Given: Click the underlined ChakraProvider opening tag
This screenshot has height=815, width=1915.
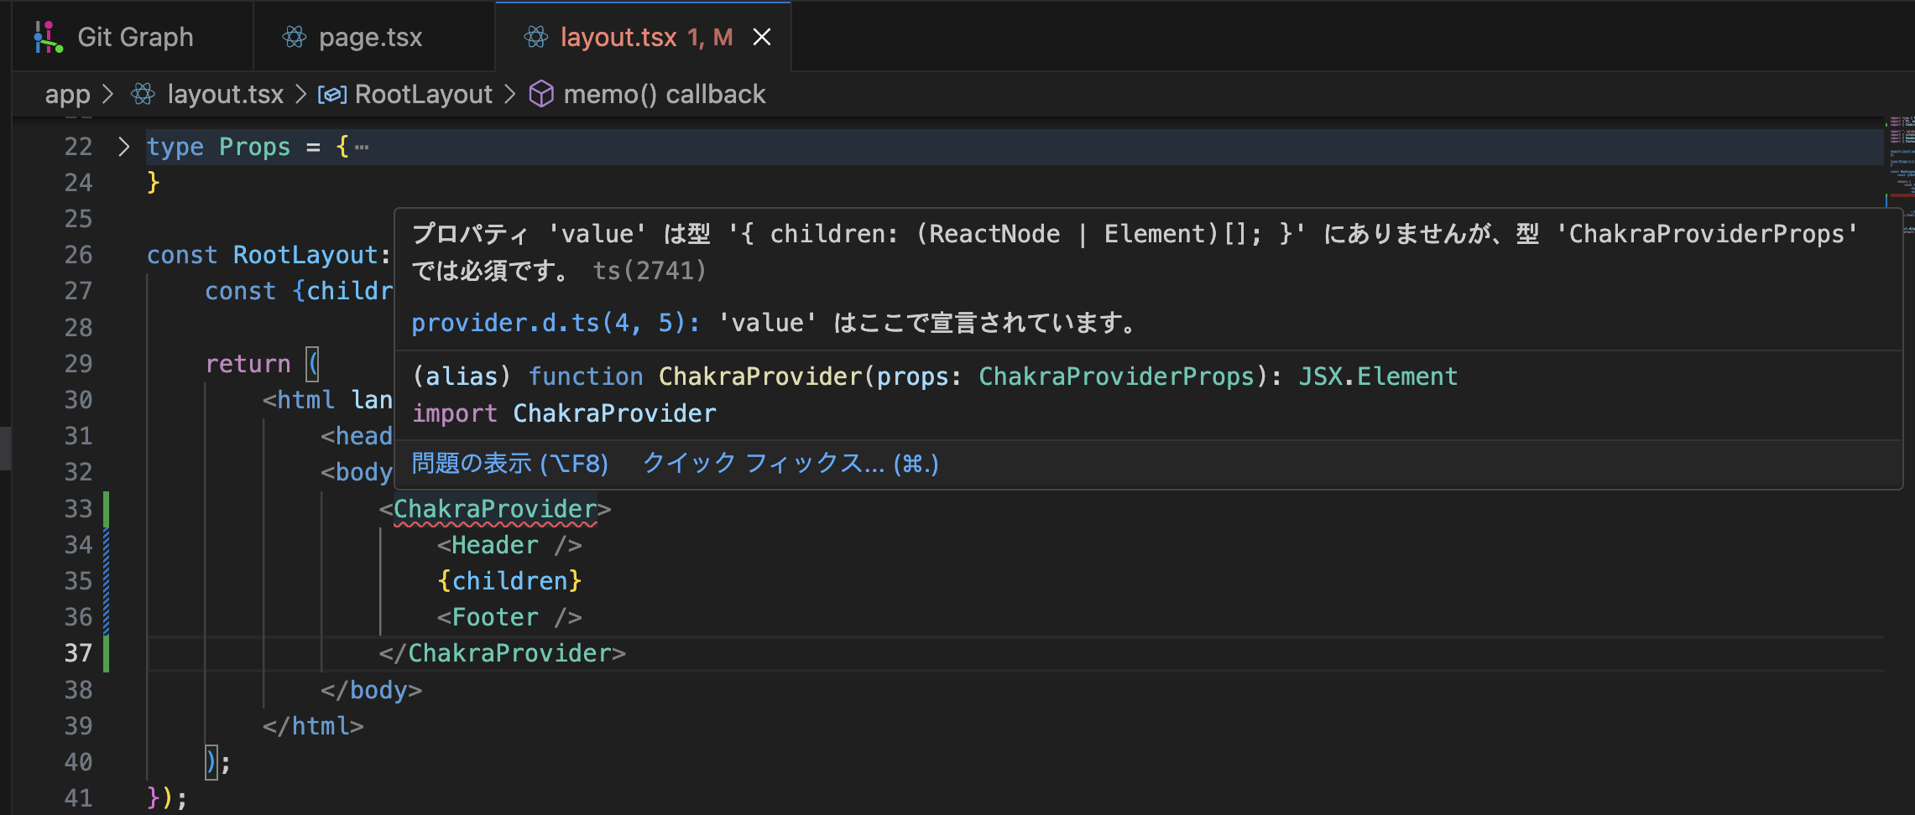Looking at the screenshot, I should coord(495,509).
